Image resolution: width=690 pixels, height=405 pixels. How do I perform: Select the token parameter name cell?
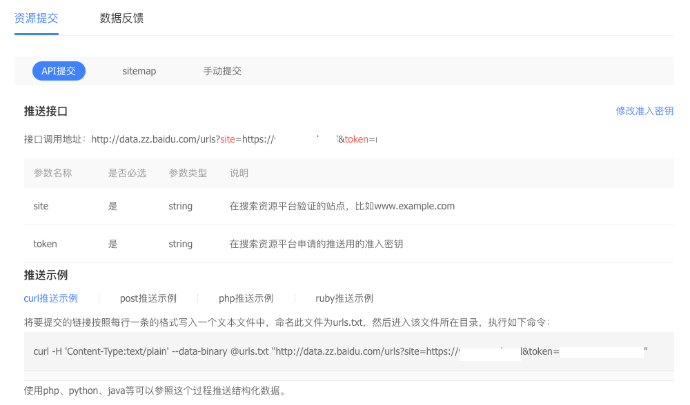[x=45, y=244]
